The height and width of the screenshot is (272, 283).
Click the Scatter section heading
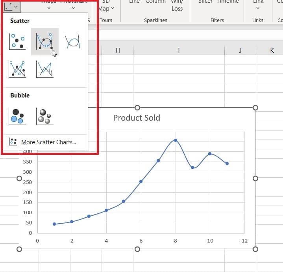pyautogui.click(x=20, y=21)
